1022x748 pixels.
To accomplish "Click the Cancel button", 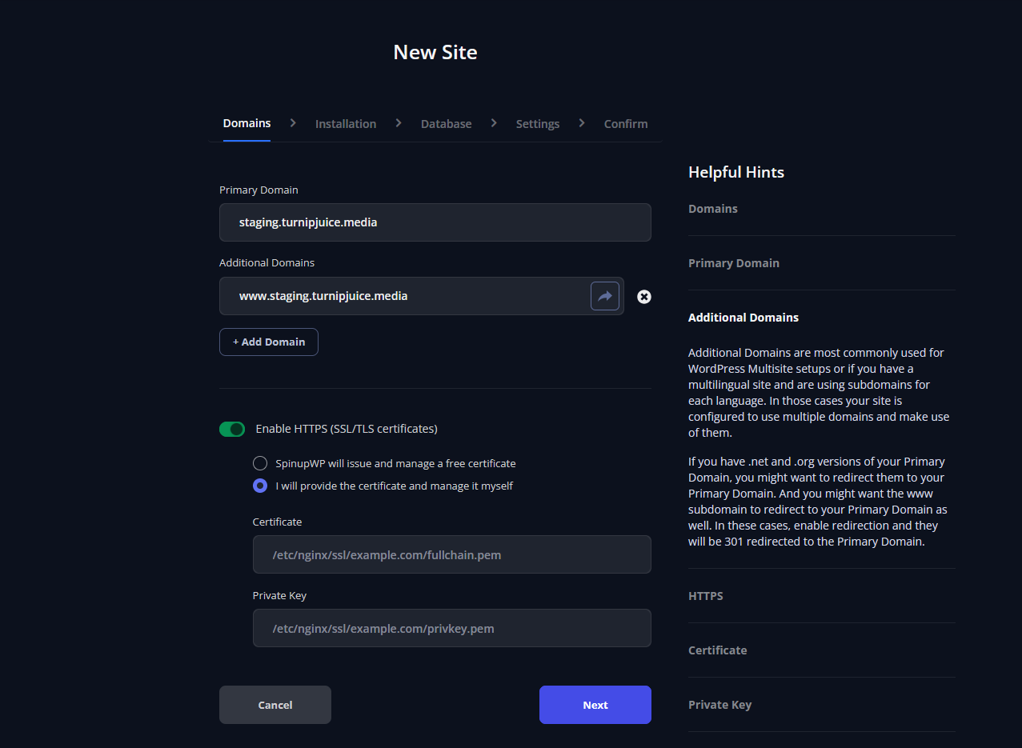I will tap(275, 705).
